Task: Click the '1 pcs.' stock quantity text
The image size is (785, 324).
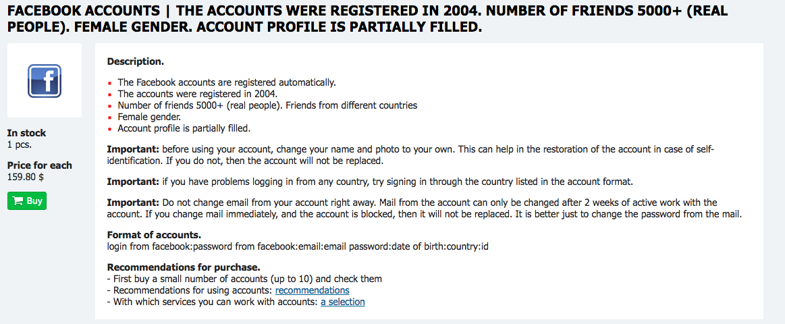Action: click(20, 144)
